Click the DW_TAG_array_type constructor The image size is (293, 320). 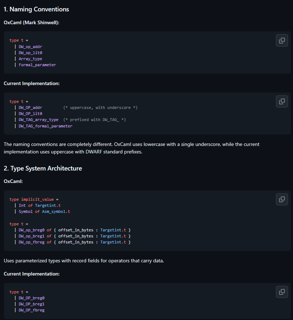(38, 120)
